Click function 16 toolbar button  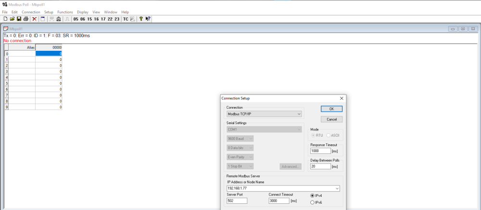tap(96, 19)
